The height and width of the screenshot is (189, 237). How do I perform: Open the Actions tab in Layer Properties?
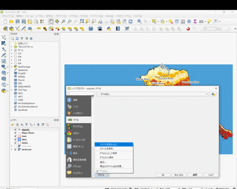pos(79,166)
